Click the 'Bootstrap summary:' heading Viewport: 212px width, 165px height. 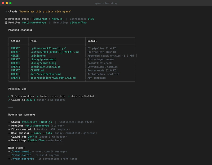22,115
